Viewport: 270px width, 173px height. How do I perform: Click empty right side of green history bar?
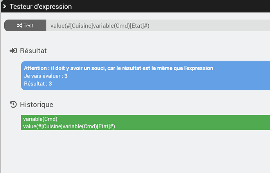[x=215, y=122]
